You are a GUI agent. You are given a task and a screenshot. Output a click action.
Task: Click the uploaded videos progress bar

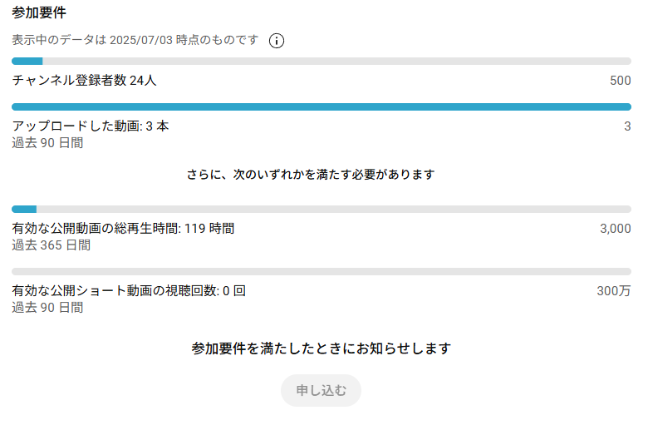322,106
